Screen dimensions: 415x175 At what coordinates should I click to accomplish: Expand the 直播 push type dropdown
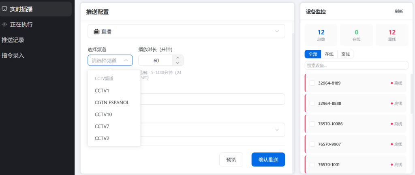(277, 32)
